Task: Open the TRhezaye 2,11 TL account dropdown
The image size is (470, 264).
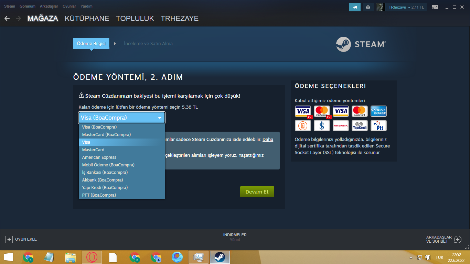Action: [x=406, y=7]
